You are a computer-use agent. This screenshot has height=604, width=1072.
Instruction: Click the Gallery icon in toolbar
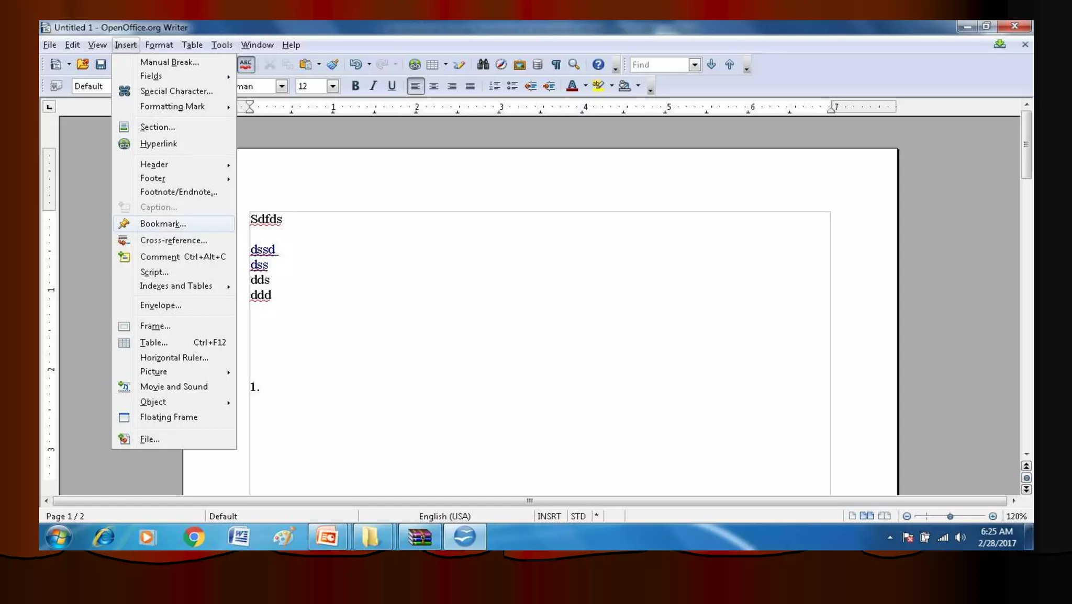coord(519,64)
